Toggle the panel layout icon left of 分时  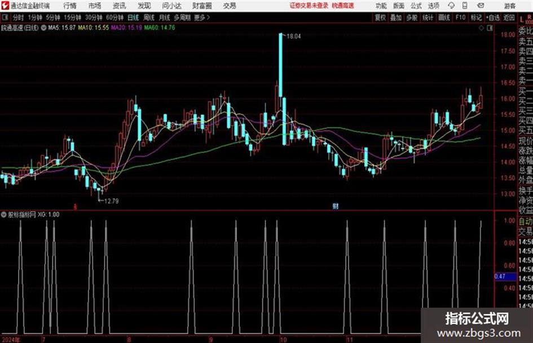tap(5, 17)
